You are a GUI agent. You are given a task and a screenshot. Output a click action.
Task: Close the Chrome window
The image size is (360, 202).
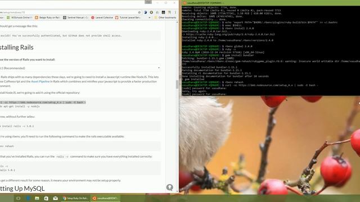click(x=174, y=3)
